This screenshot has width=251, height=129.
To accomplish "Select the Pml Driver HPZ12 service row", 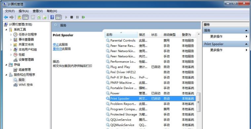I will [x=150, y=72].
